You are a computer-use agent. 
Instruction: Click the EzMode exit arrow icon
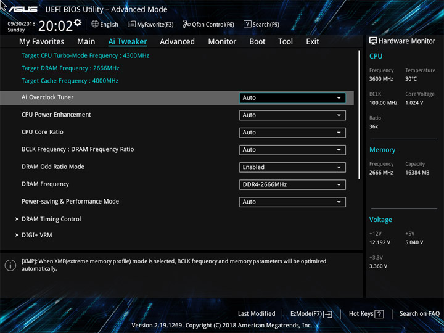tap(328, 314)
